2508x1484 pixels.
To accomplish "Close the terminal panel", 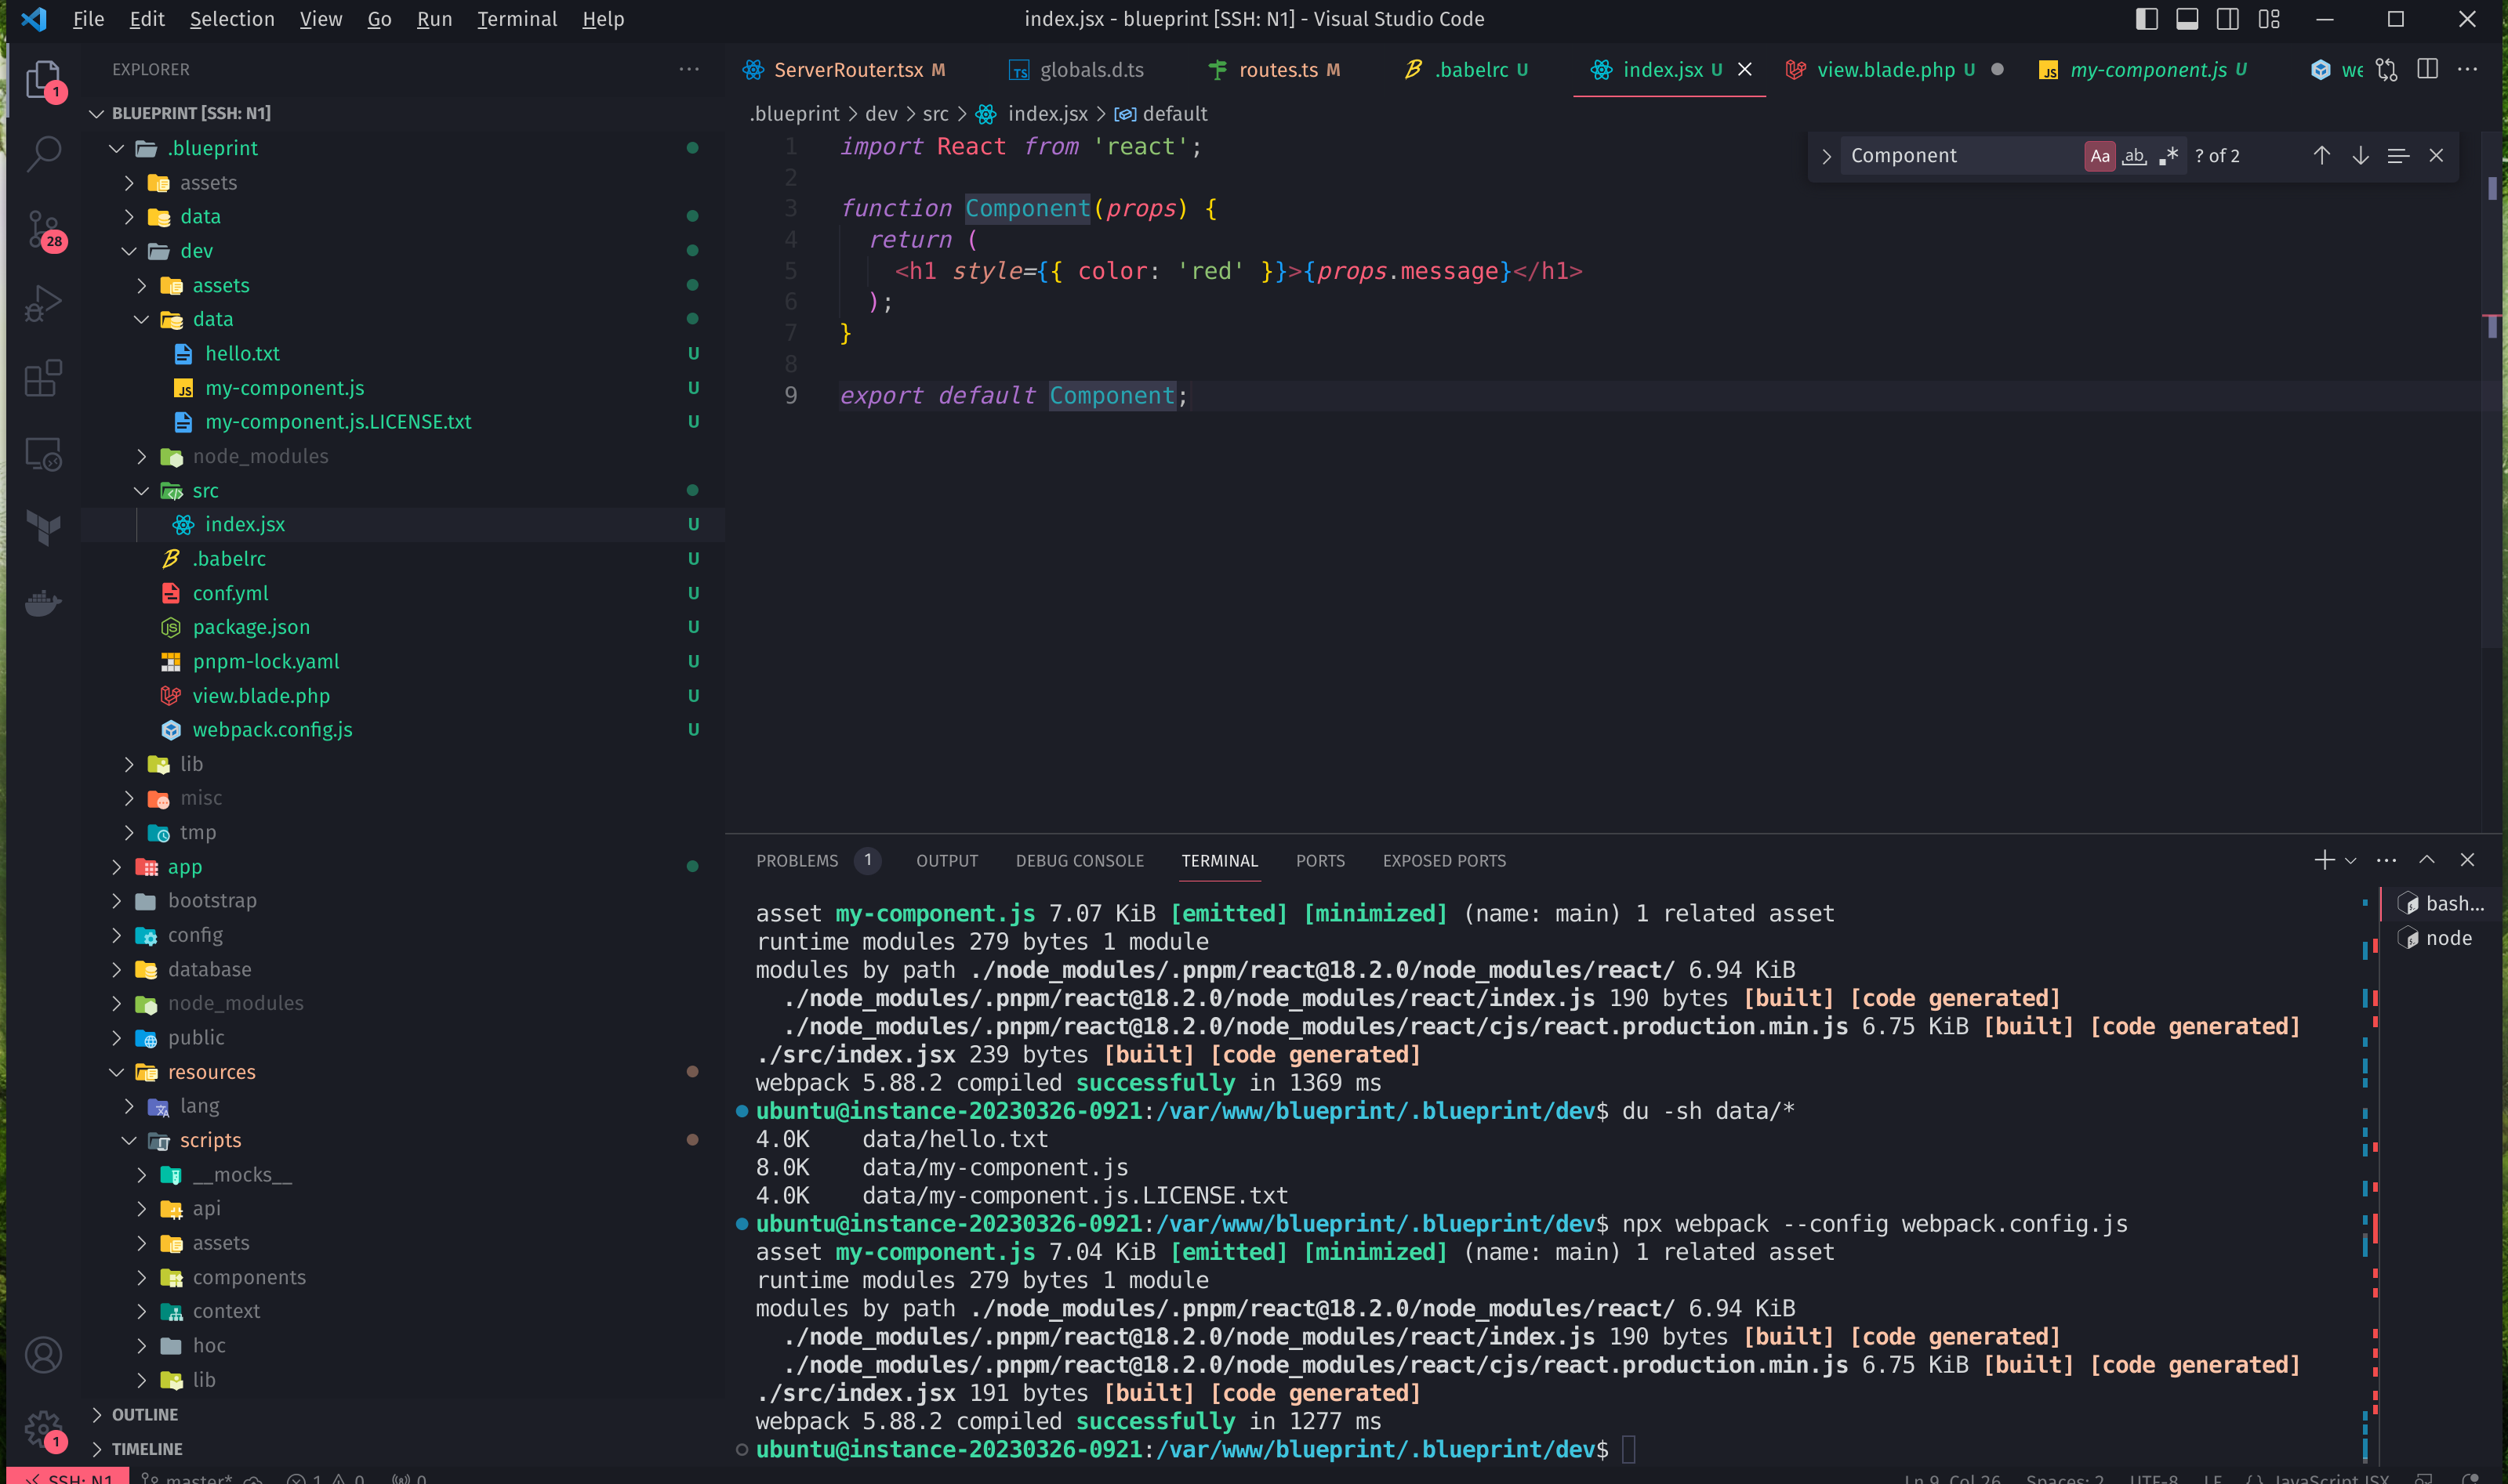I will coord(2467,860).
